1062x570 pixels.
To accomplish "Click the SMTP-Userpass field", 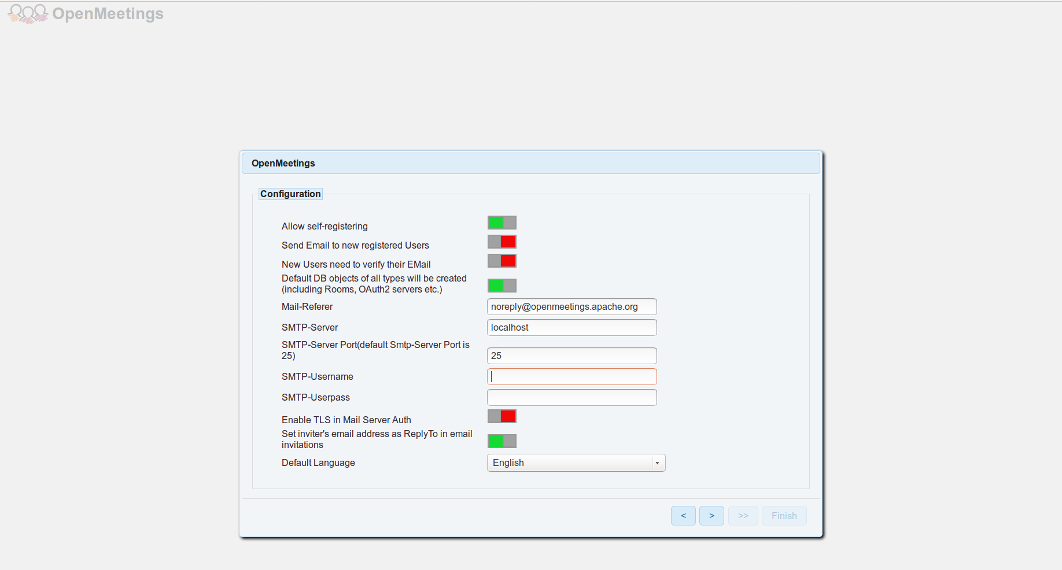I will click(x=572, y=397).
